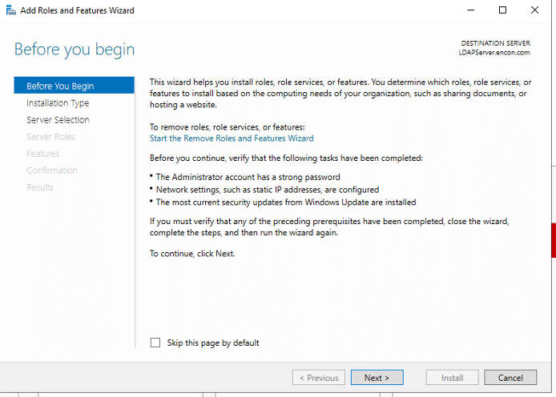This screenshot has height=397, width=556.
Task: Select the 'Results' step in the sidebar
Action: point(40,187)
